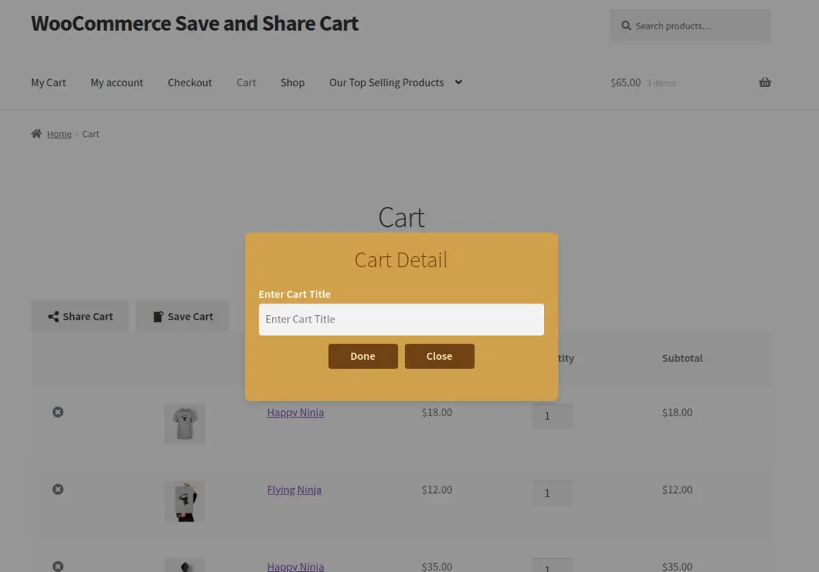Click the Save Cart button

pyautogui.click(x=183, y=317)
